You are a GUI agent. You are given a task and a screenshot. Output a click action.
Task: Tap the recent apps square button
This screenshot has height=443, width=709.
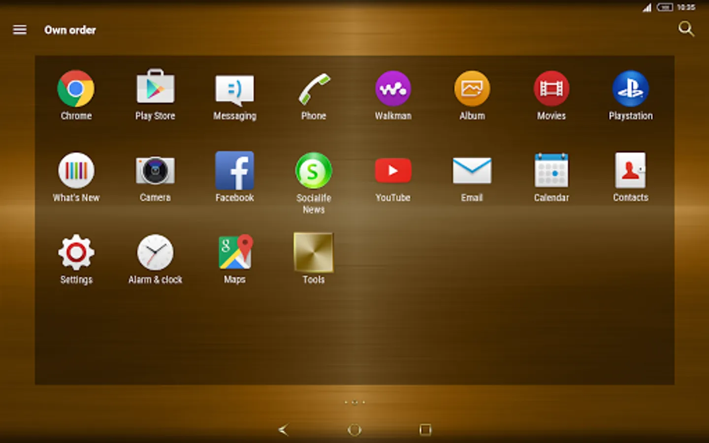(425, 430)
